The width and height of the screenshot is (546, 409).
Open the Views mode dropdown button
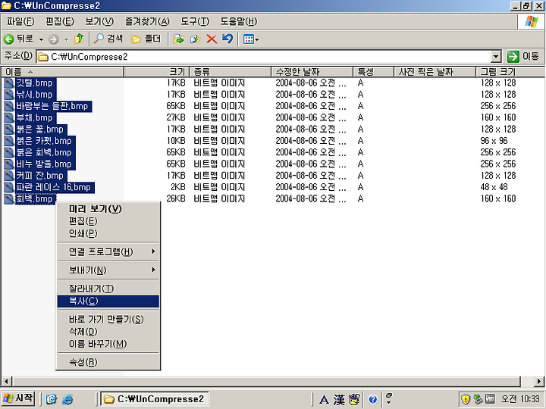[x=251, y=39]
